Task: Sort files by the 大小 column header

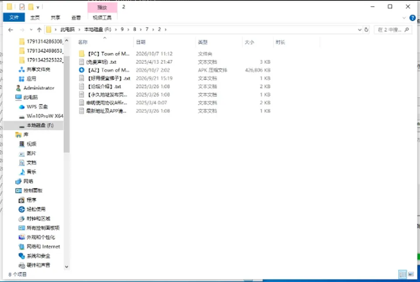Action: (x=249, y=42)
